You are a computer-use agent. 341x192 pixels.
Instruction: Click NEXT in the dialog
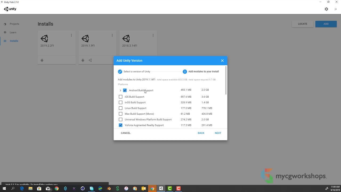pos(218,133)
